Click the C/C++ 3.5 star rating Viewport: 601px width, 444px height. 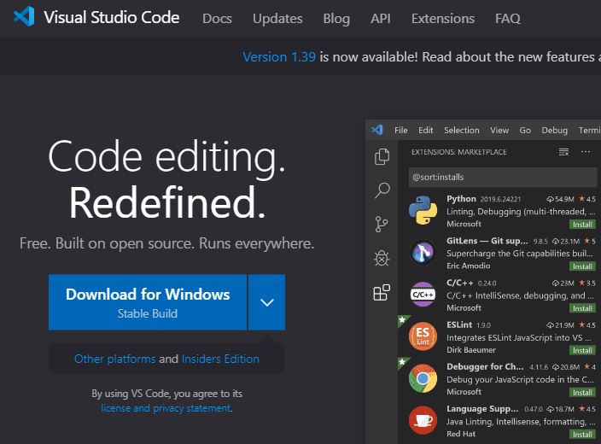click(x=587, y=283)
